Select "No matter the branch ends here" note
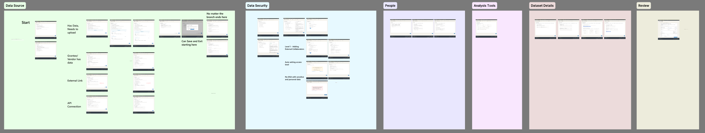The image size is (705, 133). coord(217,15)
